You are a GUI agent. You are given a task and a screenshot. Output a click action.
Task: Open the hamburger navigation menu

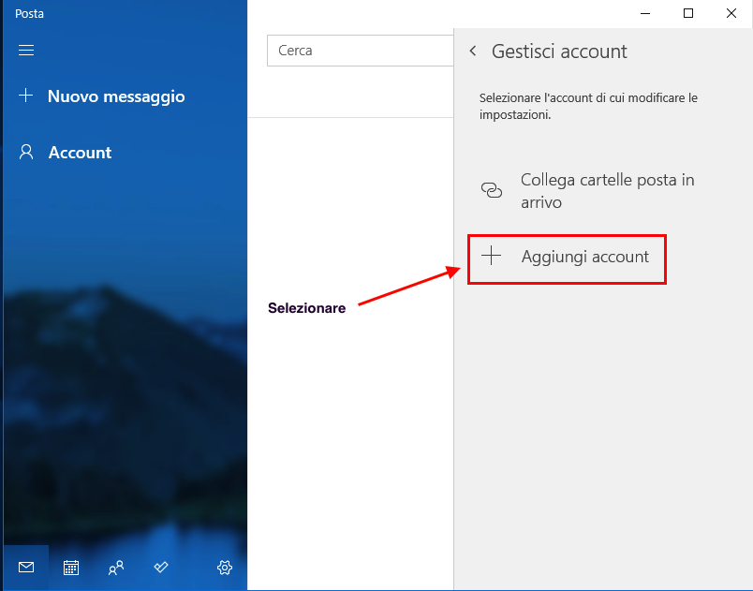(26, 51)
